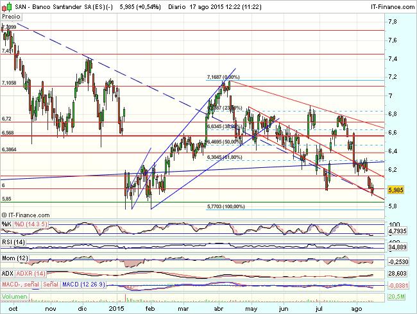Viewport: 417px width, 314px height.
Task: Select the Señal label in MACD panel
Action: point(51,285)
